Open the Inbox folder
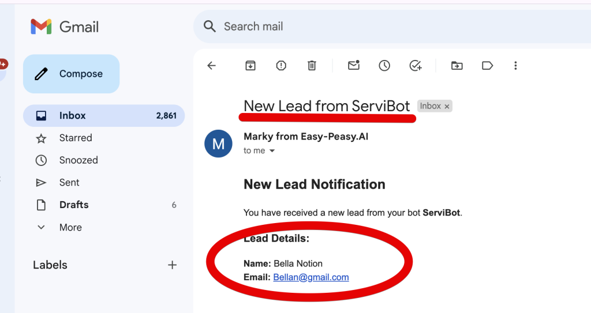Screen dimensions: 591x313 click(x=72, y=115)
